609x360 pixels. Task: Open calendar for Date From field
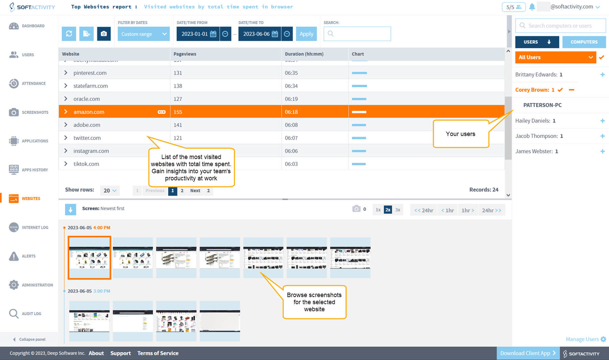click(x=213, y=34)
